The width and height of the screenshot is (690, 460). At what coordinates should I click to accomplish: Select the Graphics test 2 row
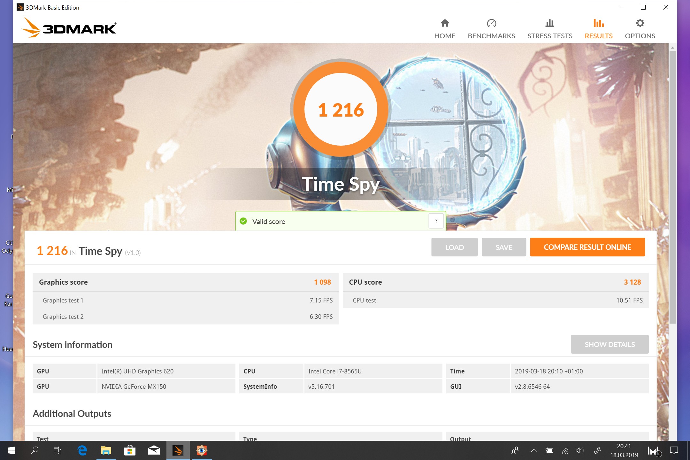click(186, 317)
